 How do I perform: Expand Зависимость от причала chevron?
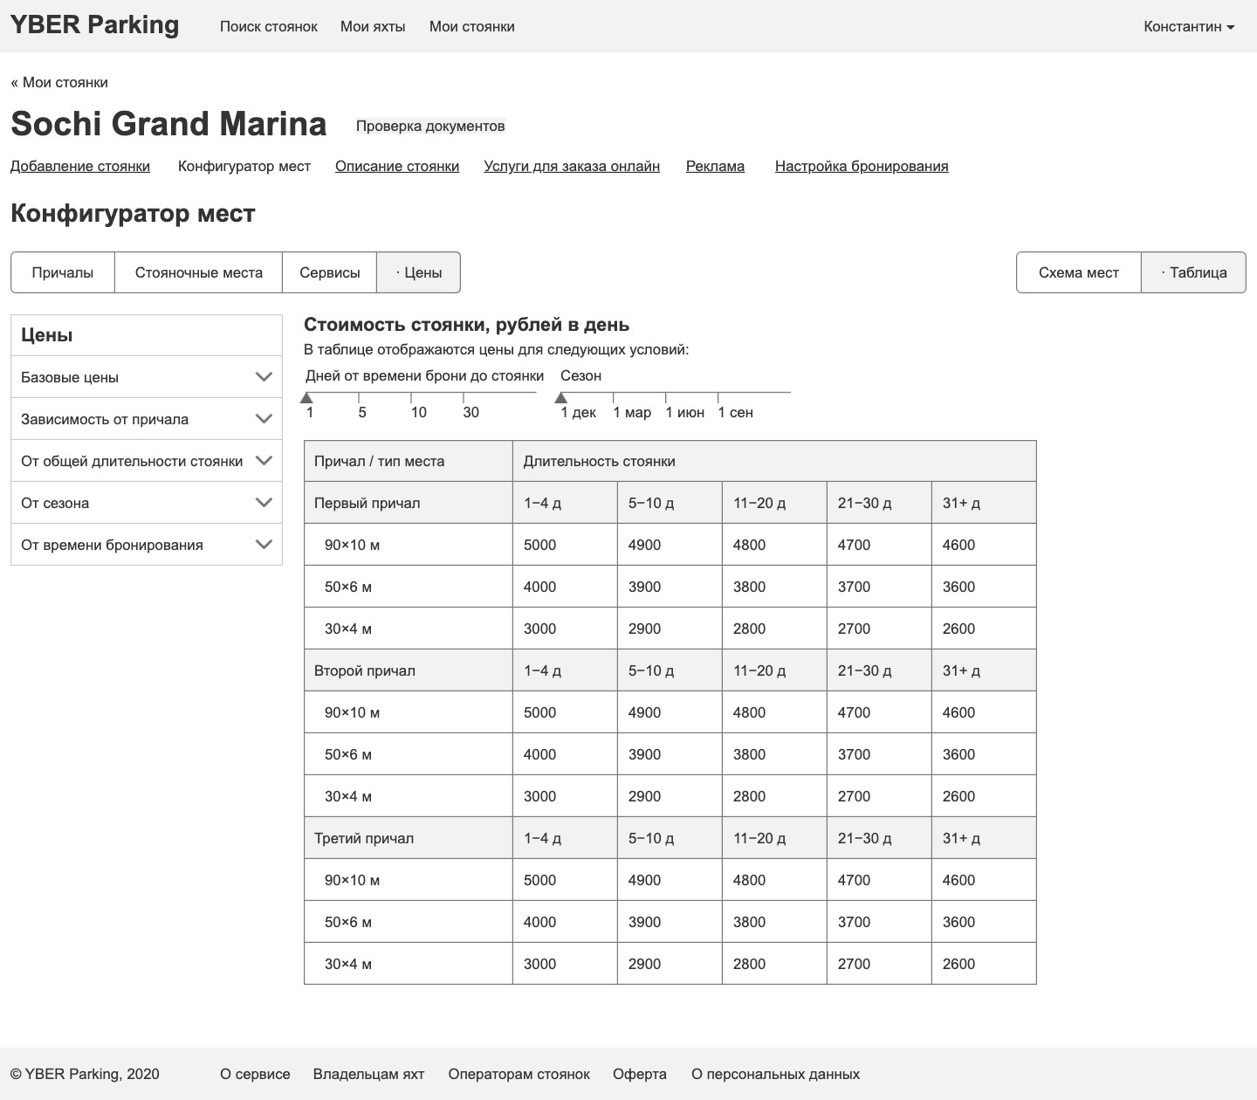click(x=264, y=419)
